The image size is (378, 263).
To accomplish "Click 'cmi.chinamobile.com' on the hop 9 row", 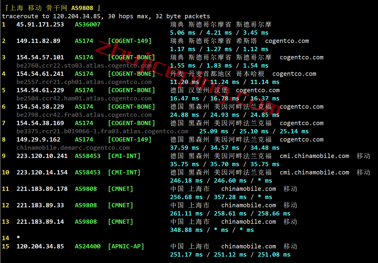I will coord(314,156).
